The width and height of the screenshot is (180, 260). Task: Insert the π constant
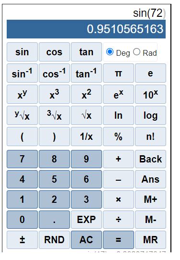click(x=118, y=73)
